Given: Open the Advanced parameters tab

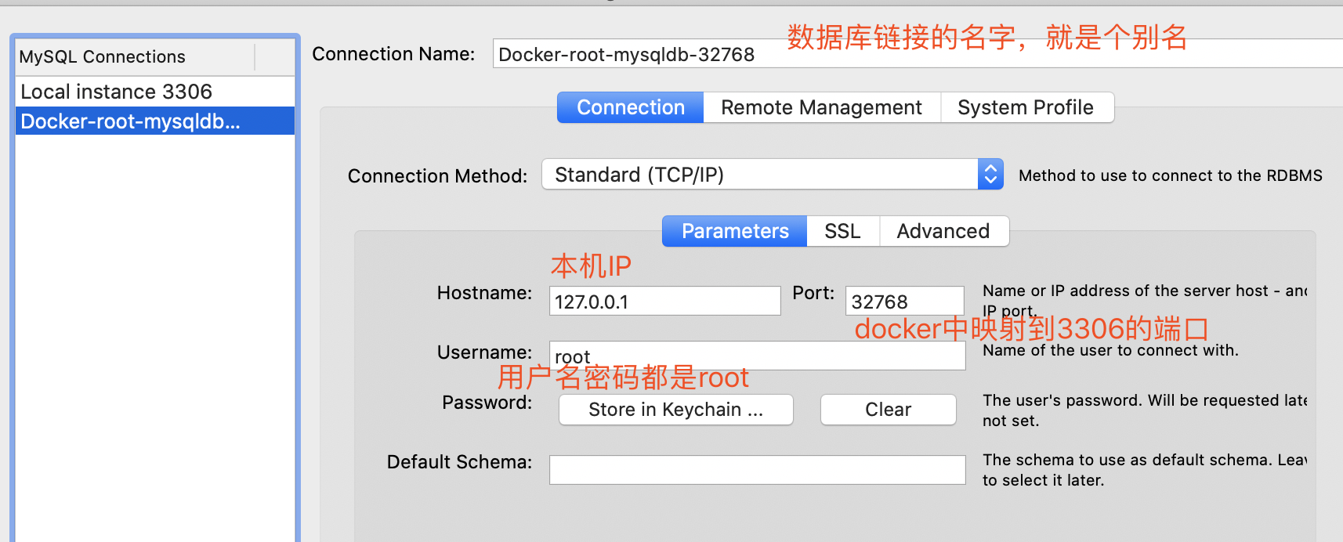Looking at the screenshot, I should [x=943, y=231].
